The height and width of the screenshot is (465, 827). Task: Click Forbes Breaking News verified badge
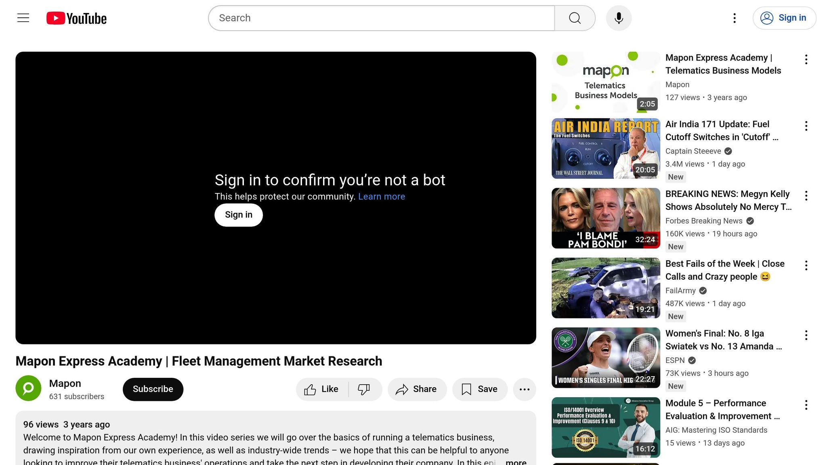750,221
